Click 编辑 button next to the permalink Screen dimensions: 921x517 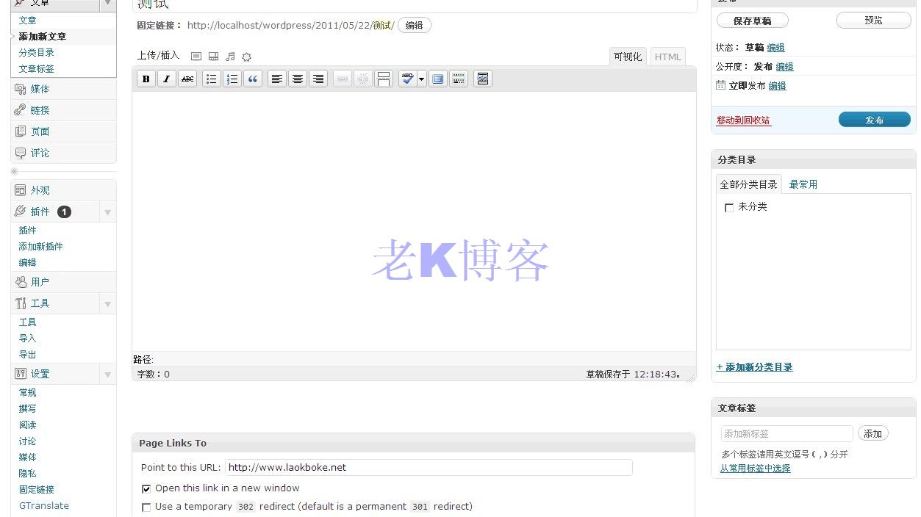click(x=415, y=25)
